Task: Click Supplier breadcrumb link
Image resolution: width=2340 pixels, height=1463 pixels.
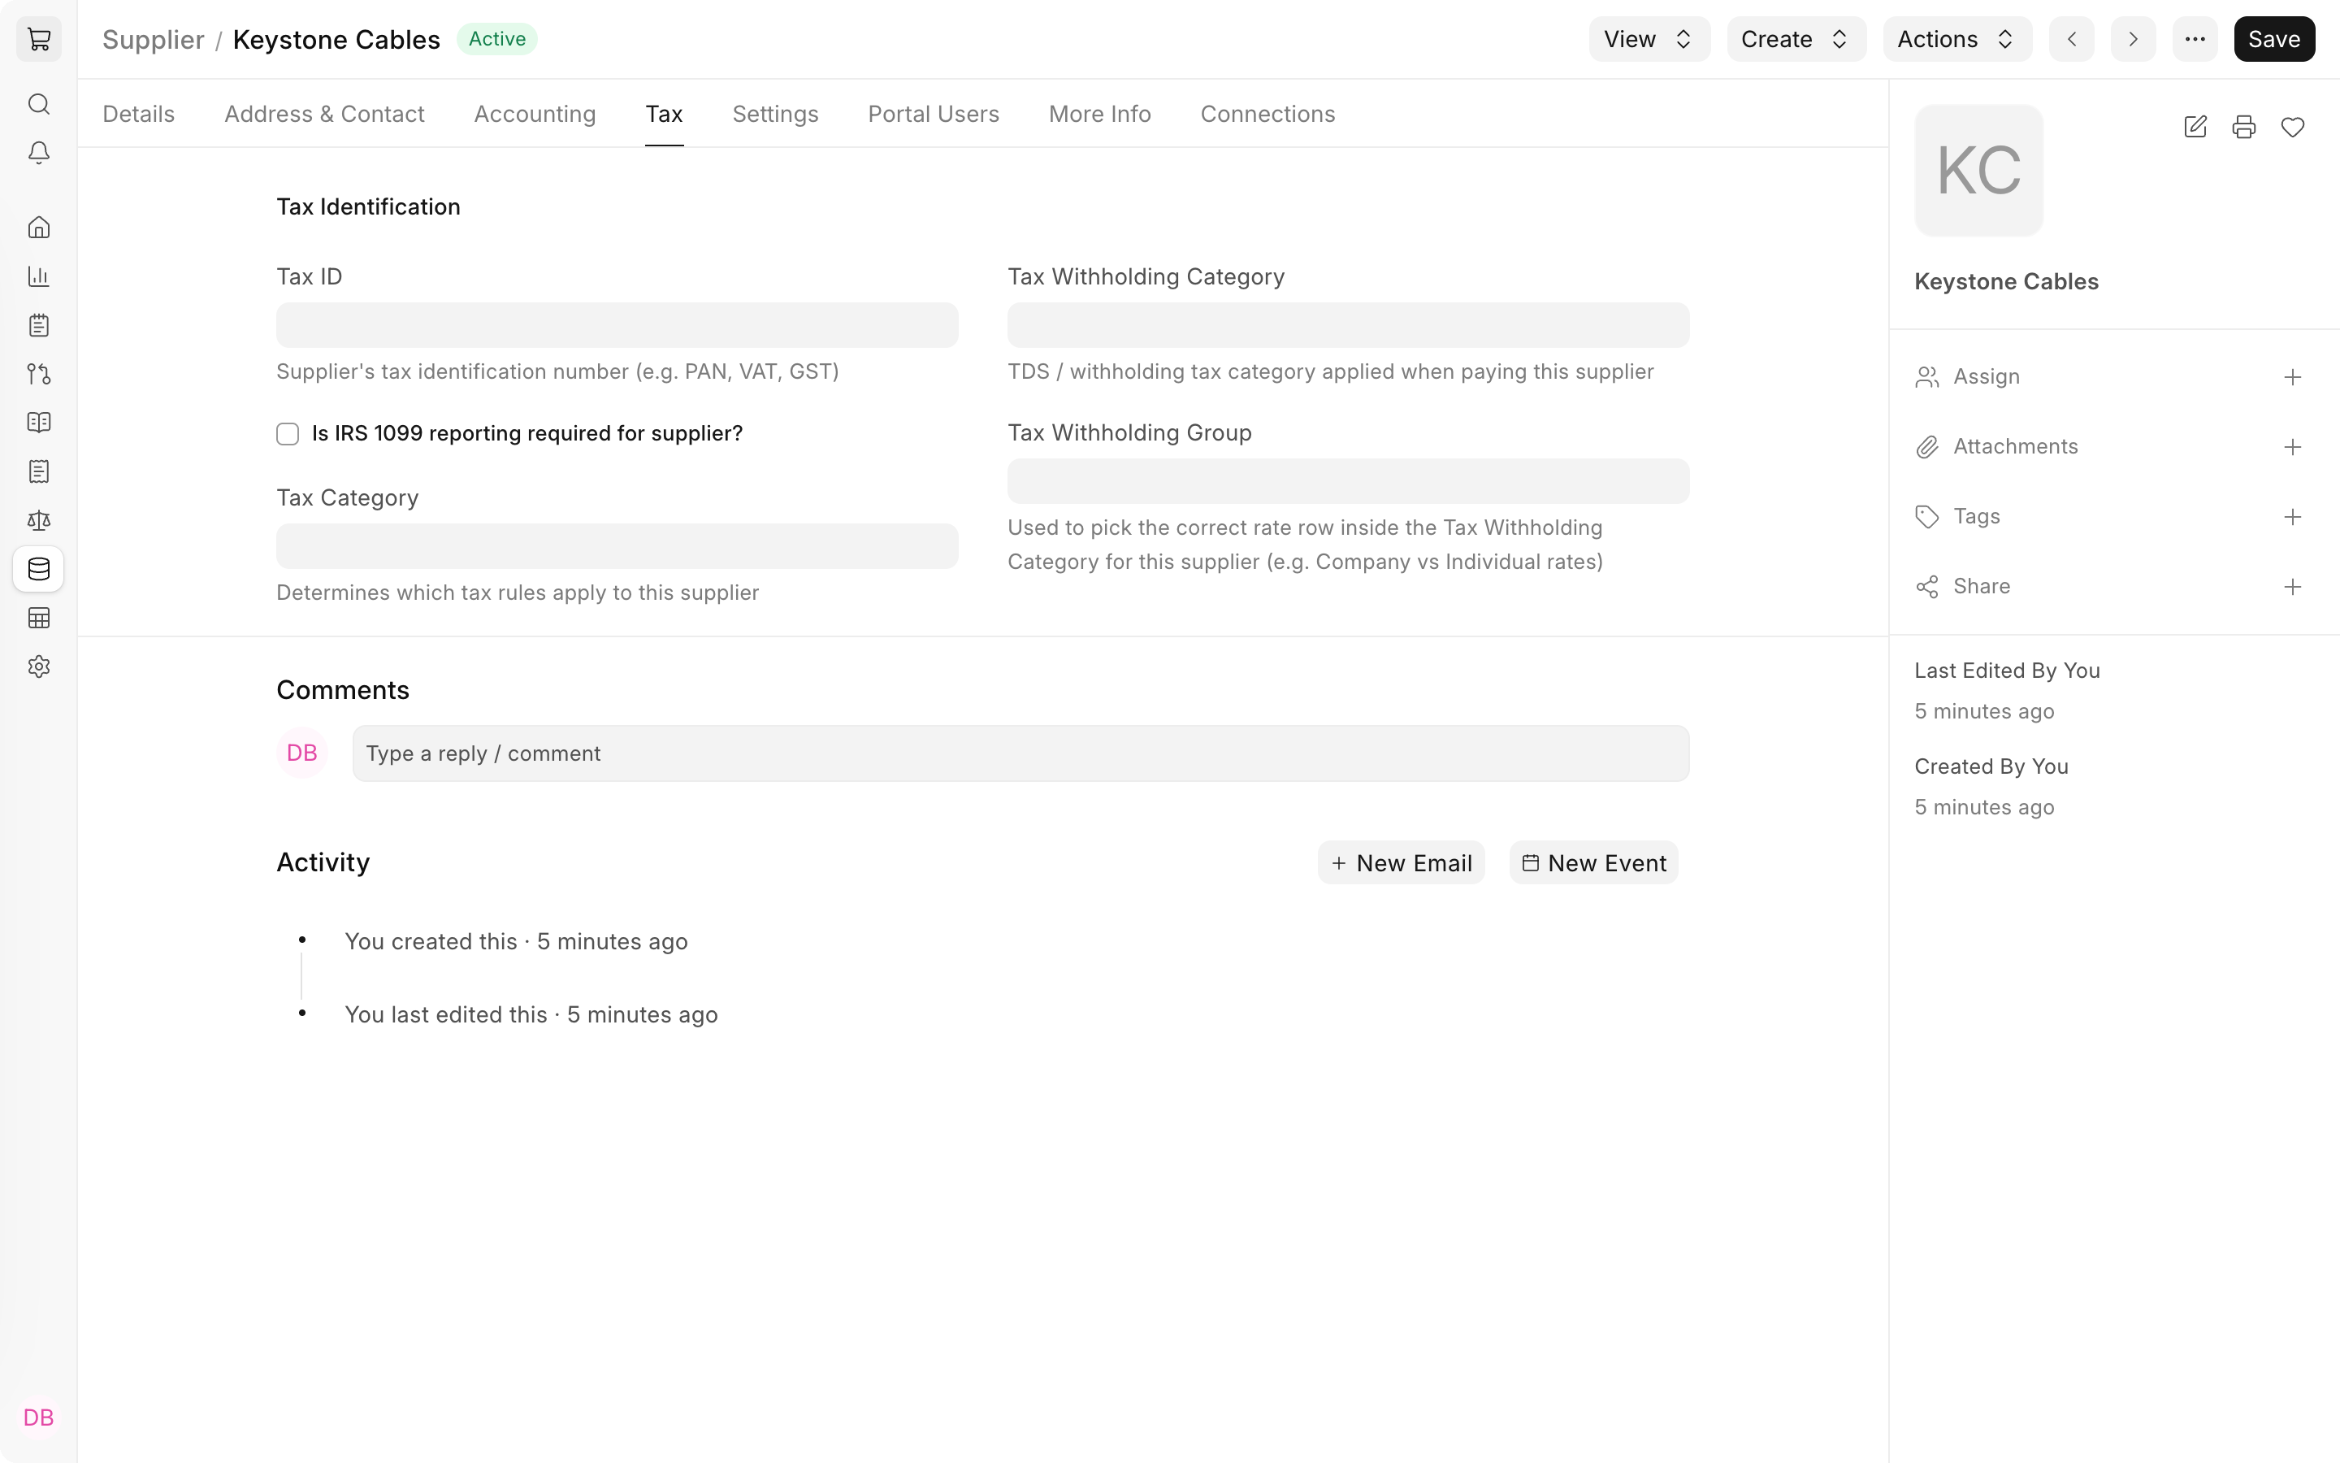Action: (153, 40)
